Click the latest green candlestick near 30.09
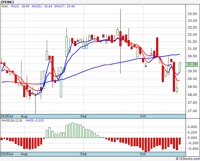Viewport: 200px width, 161px height. 180,67
